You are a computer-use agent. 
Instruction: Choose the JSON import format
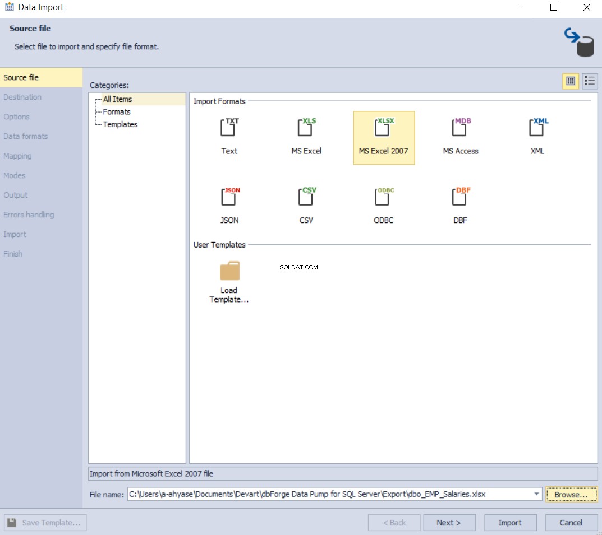tap(229, 206)
